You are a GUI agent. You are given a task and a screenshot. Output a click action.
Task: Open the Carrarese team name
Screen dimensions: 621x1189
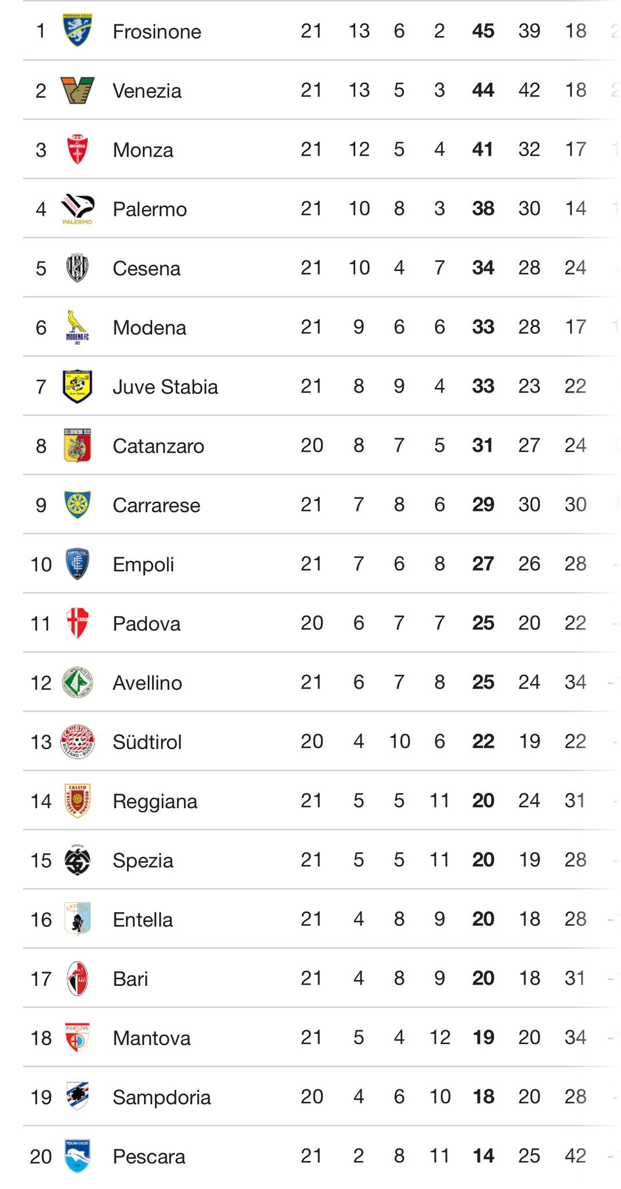pos(156,505)
